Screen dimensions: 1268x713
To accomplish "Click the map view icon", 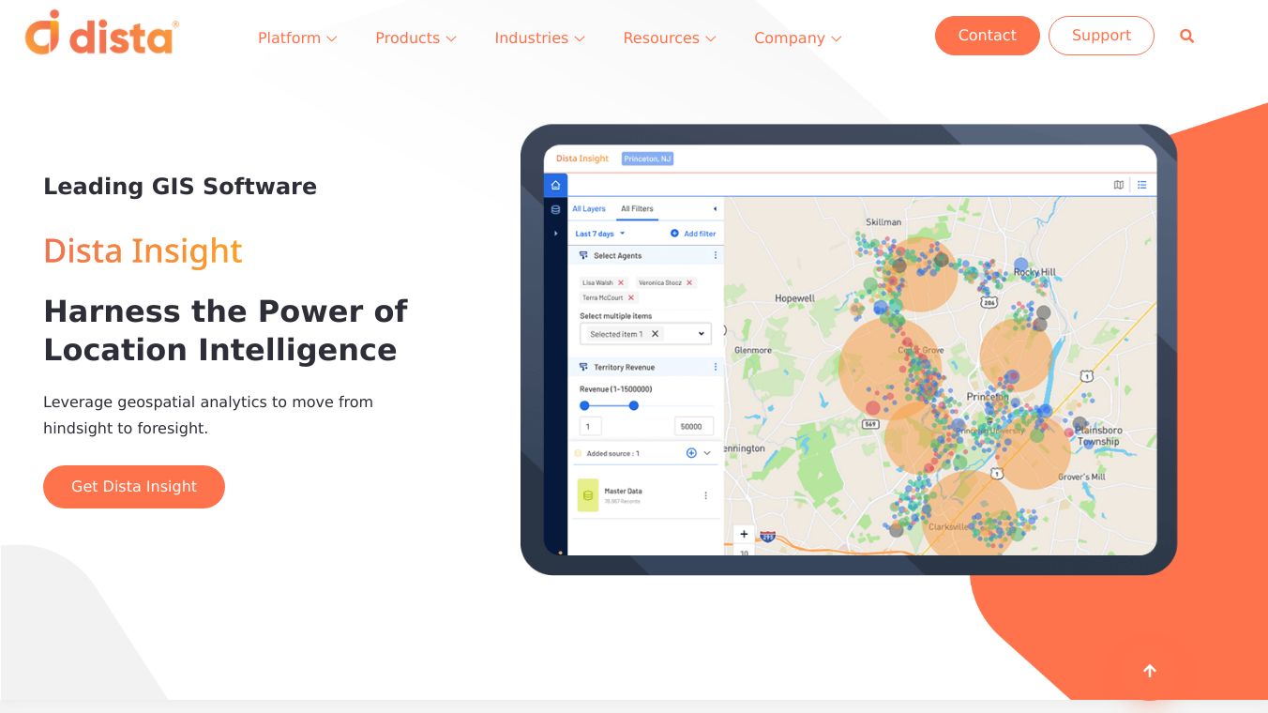I will 1118,185.
